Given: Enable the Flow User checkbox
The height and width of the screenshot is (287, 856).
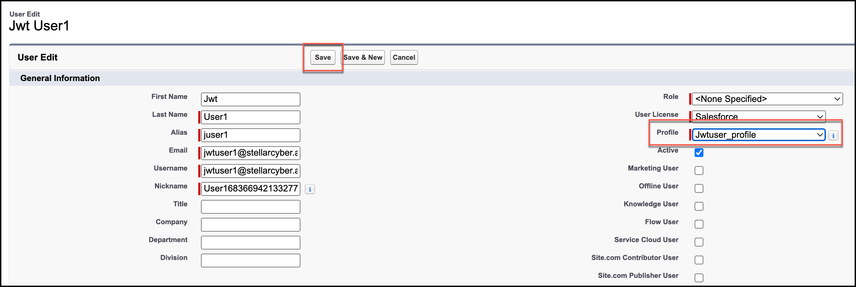Looking at the screenshot, I should (699, 224).
